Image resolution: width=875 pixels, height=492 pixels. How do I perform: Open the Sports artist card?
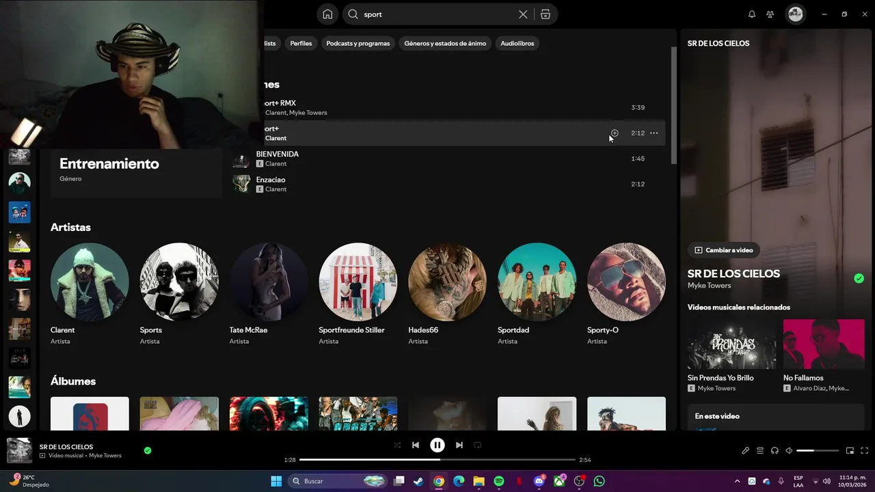point(179,294)
